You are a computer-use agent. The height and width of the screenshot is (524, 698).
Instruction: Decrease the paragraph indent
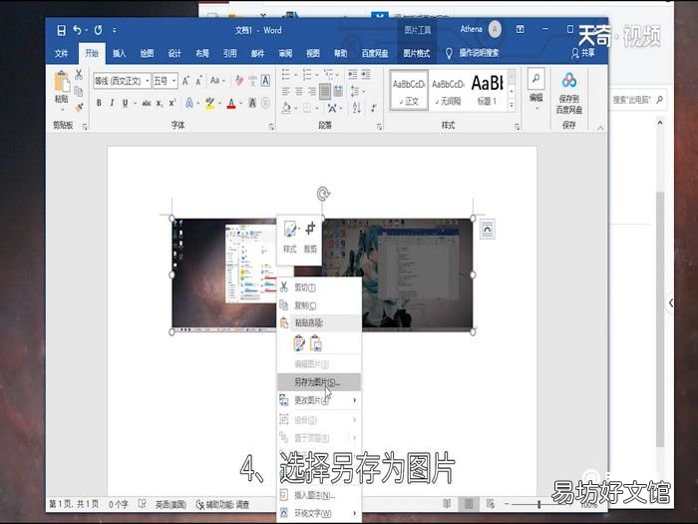[352, 74]
